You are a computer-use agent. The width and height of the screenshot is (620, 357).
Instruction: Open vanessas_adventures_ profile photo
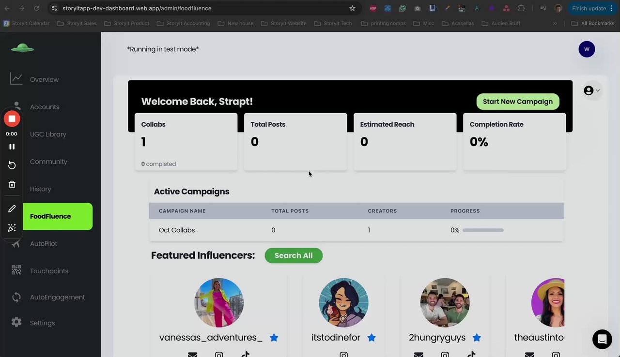click(219, 303)
